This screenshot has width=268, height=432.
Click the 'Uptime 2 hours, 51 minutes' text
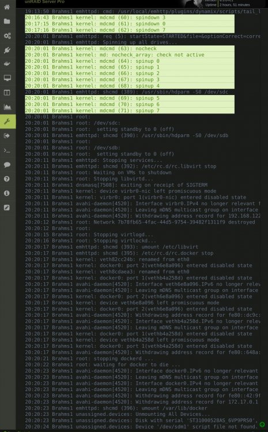coord(228,5)
